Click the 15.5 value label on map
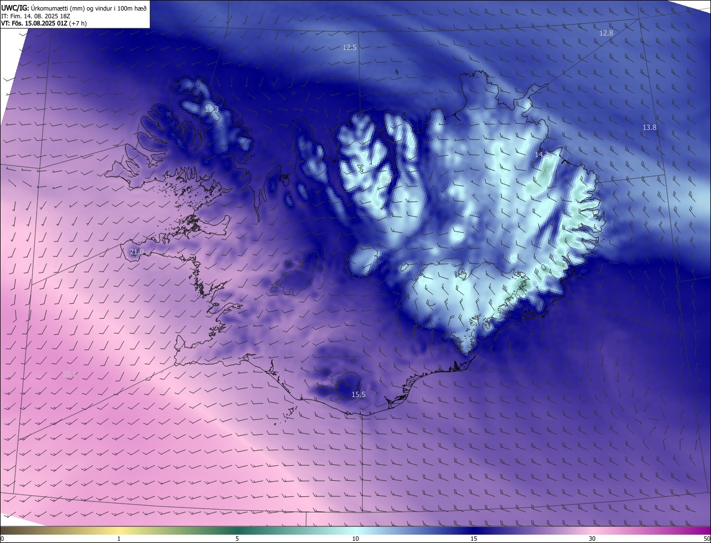 point(359,395)
